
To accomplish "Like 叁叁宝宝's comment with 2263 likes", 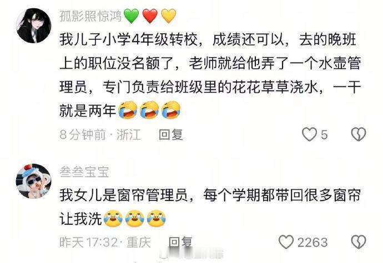I will (x=286, y=242).
